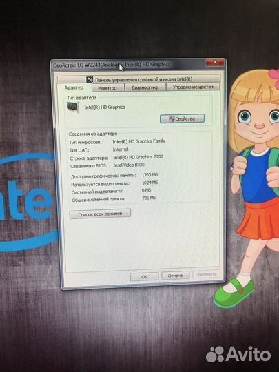Open the Управление цветом tab
Viewport: 279px width, 372px height.
[x=193, y=87]
